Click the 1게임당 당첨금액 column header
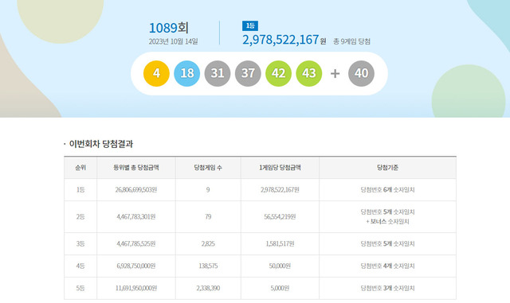Viewport: 510px width, 303px height. (x=280, y=168)
